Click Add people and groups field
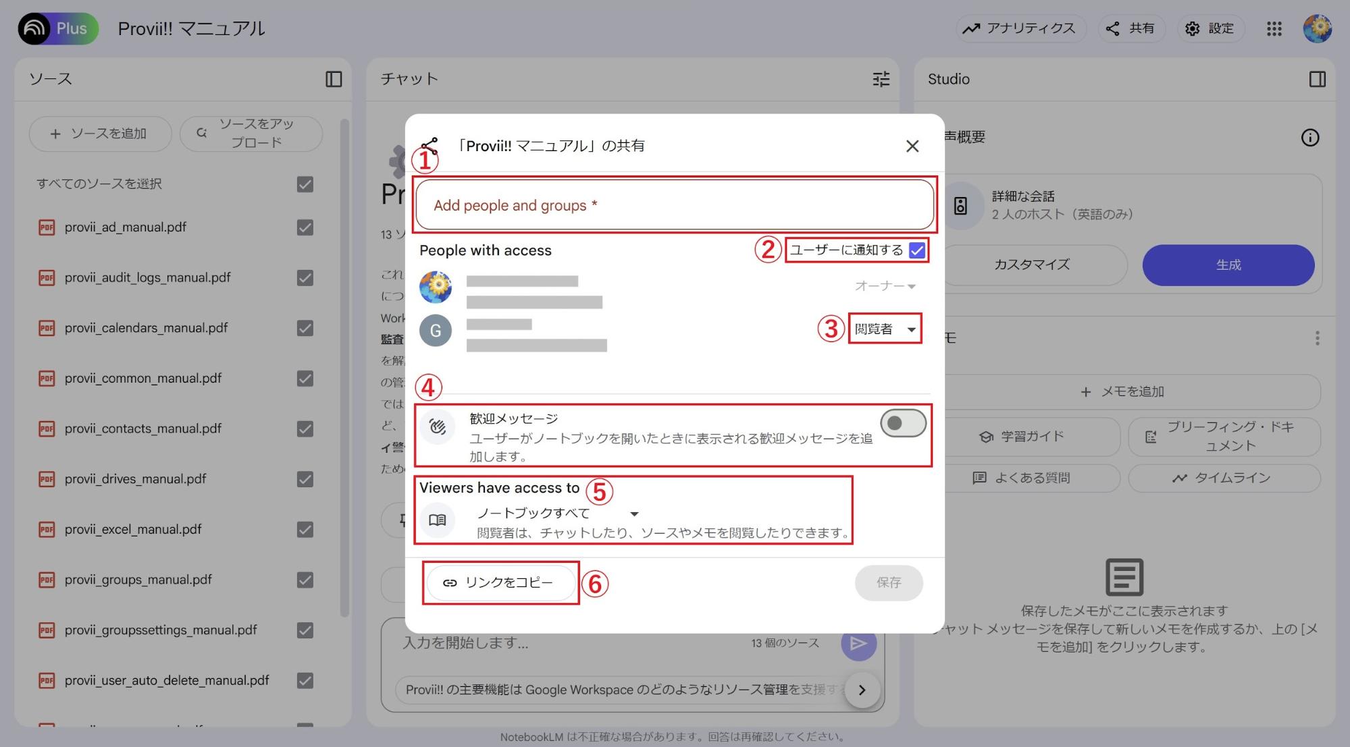This screenshot has height=747, width=1350. click(x=675, y=205)
